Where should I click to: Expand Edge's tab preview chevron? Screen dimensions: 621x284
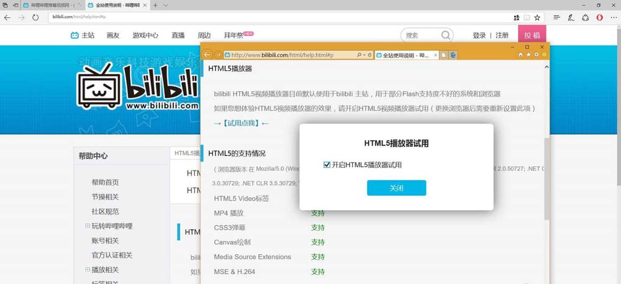pyautogui.click(x=166, y=5)
